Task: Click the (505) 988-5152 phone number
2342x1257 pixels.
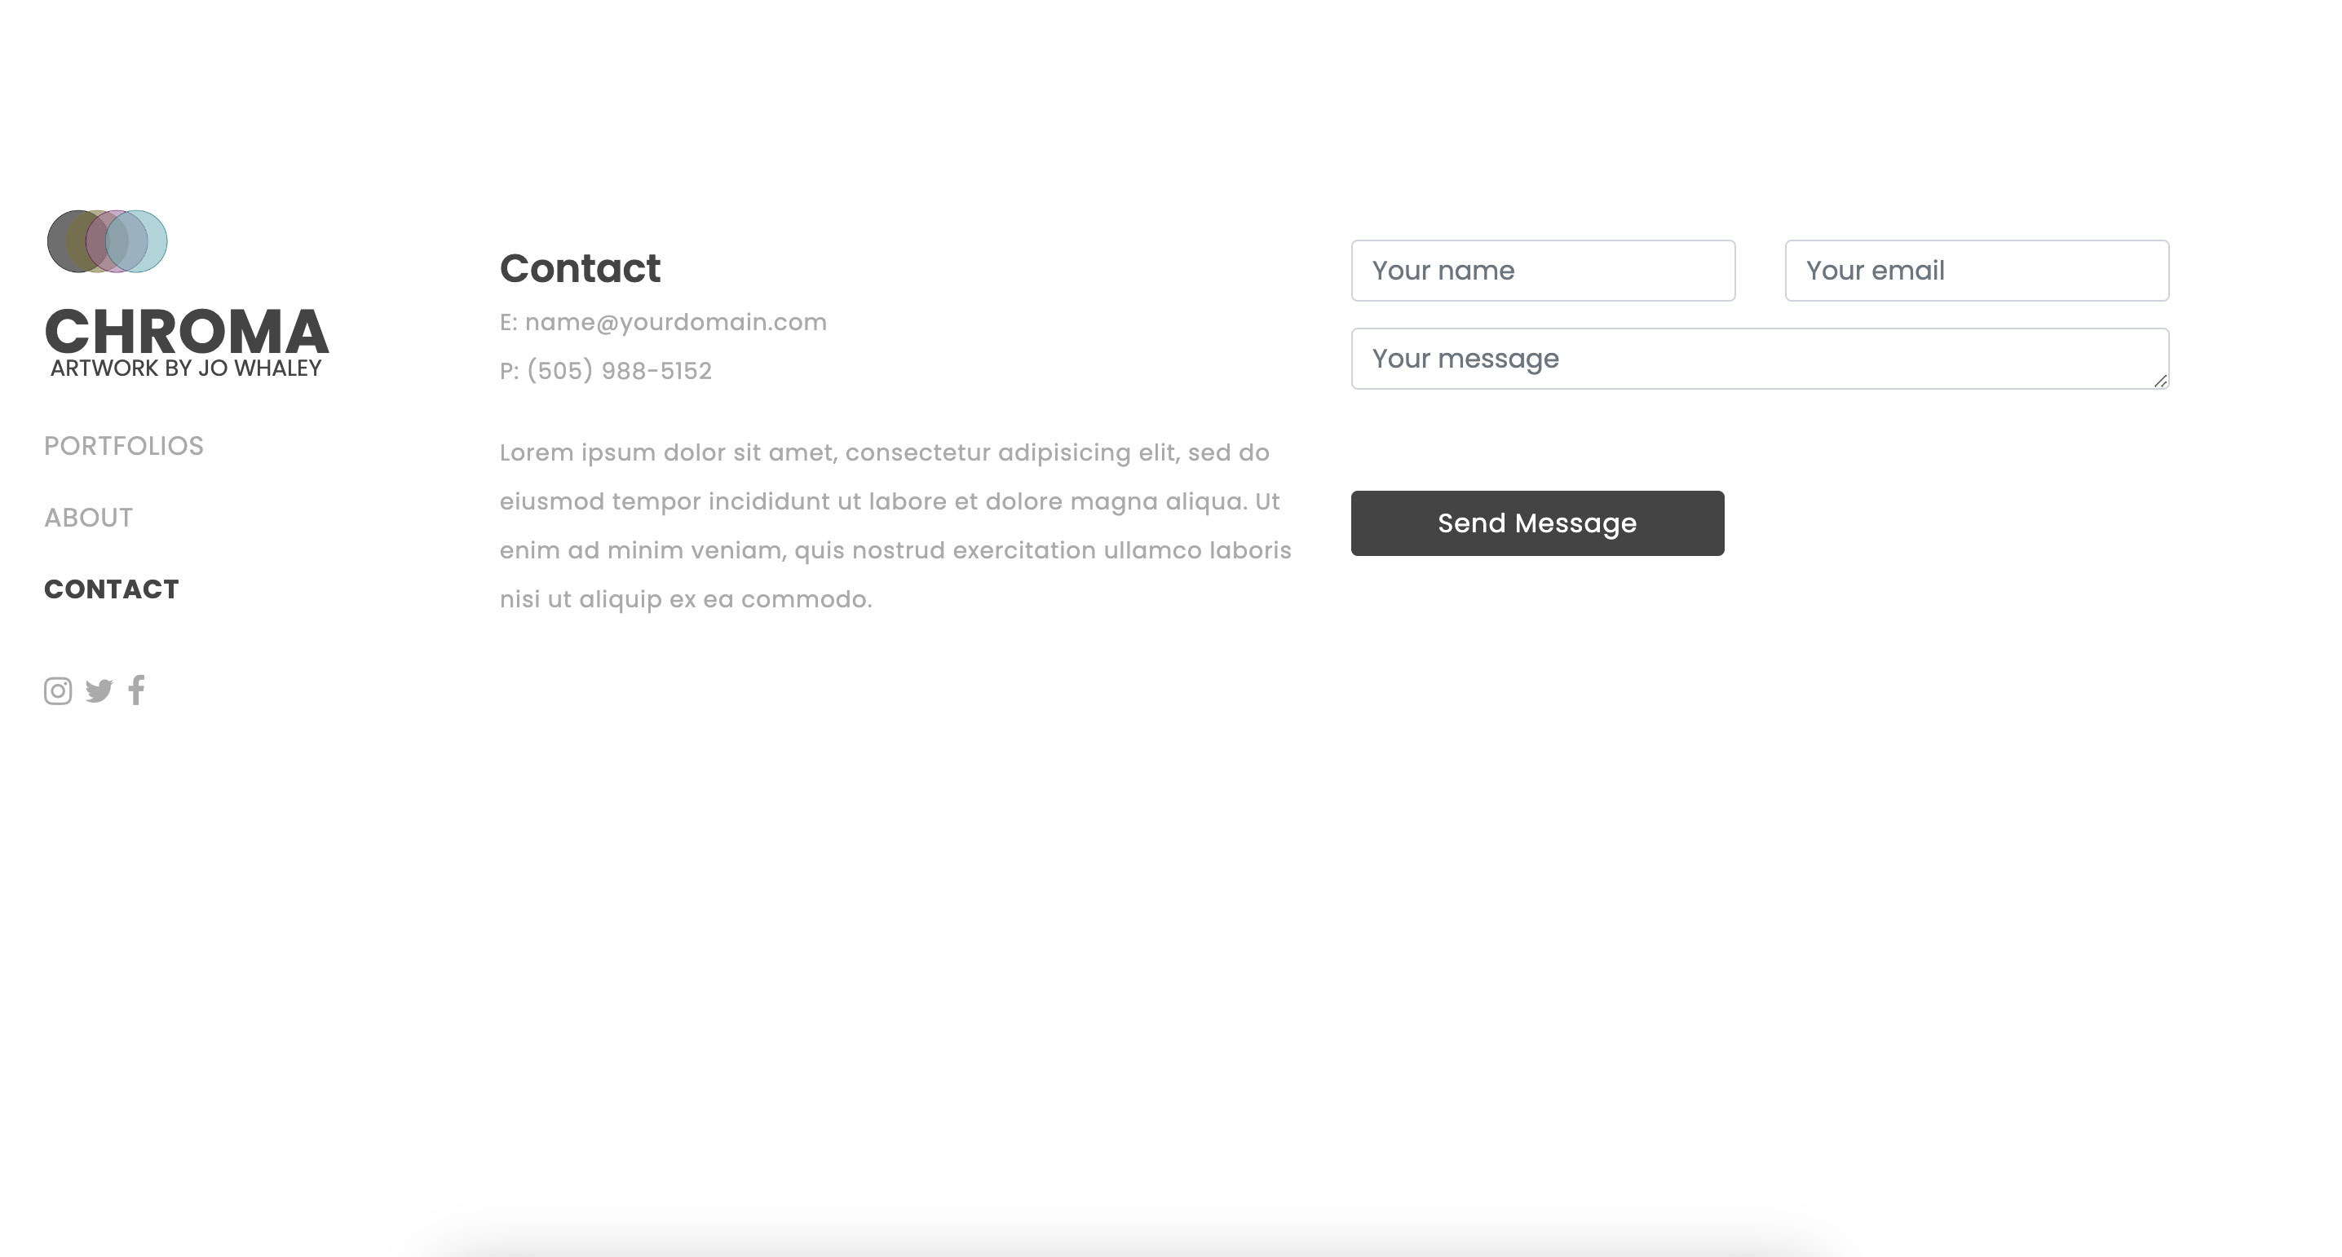Action: pyautogui.click(x=619, y=371)
